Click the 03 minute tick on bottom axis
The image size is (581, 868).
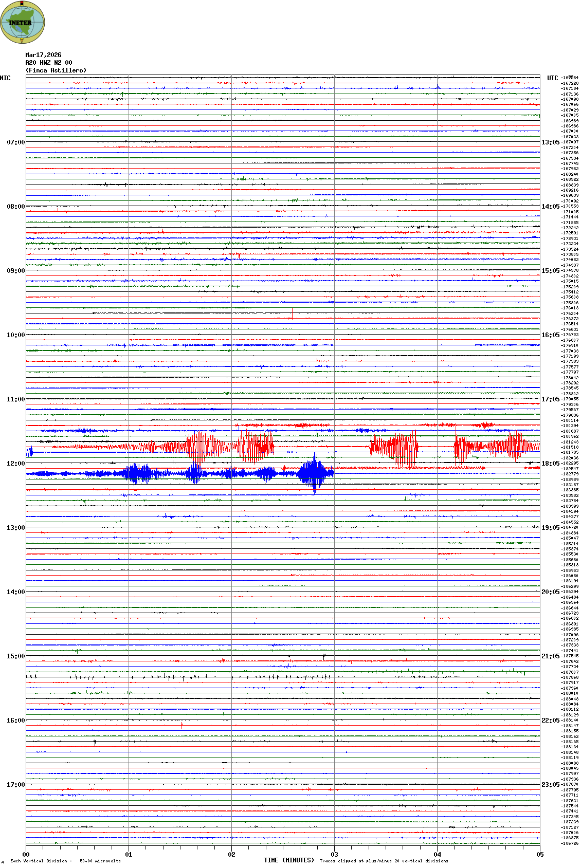[334, 855]
